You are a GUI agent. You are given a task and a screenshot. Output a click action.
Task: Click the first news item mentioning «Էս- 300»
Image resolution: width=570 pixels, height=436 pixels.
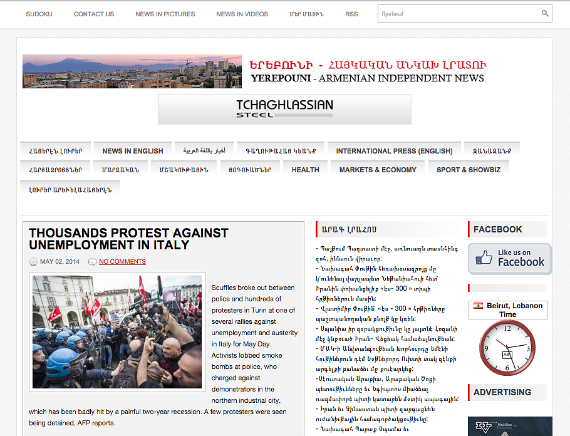(376, 284)
